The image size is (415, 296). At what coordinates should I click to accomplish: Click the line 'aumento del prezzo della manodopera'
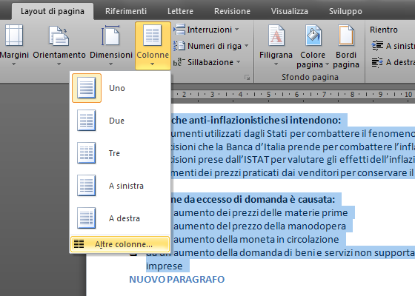pyautogui.click(x=259, y=226)
